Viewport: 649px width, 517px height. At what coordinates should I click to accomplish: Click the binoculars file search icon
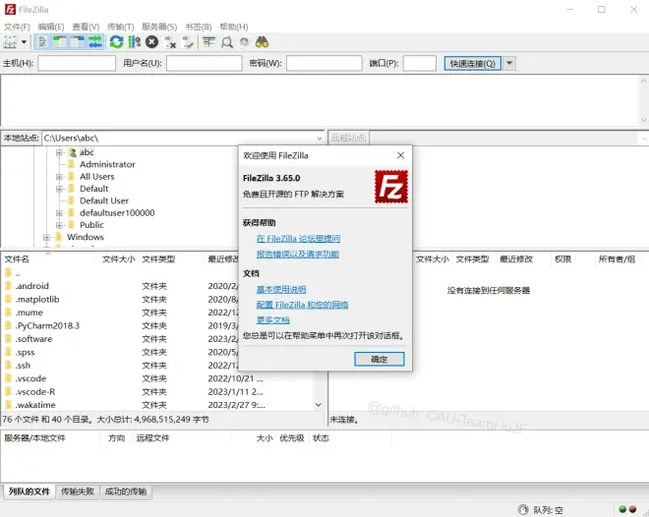point(262,42)
